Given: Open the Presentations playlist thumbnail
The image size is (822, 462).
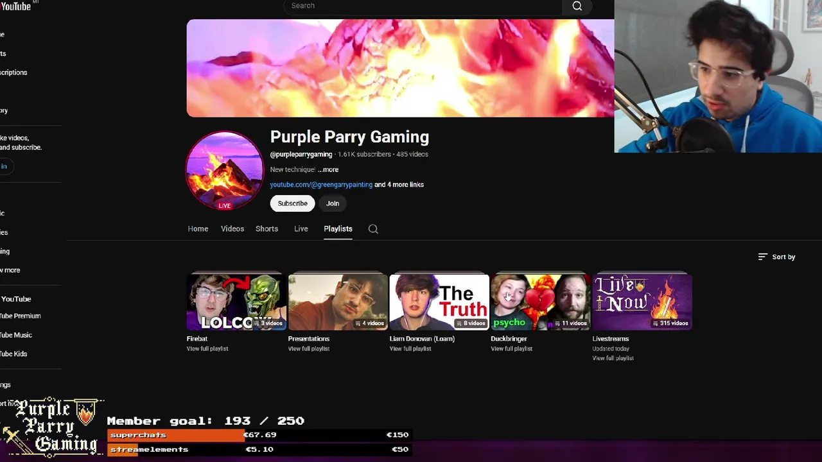Looking at the screenshot, I should coord(337,302).
